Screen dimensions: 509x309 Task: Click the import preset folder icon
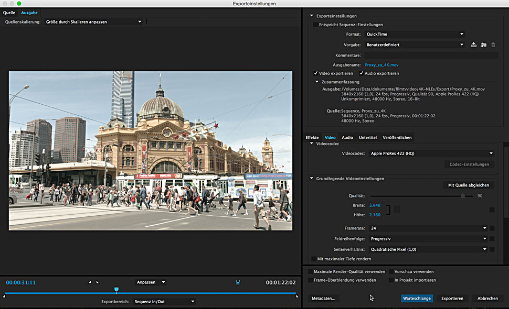point(483,45)
